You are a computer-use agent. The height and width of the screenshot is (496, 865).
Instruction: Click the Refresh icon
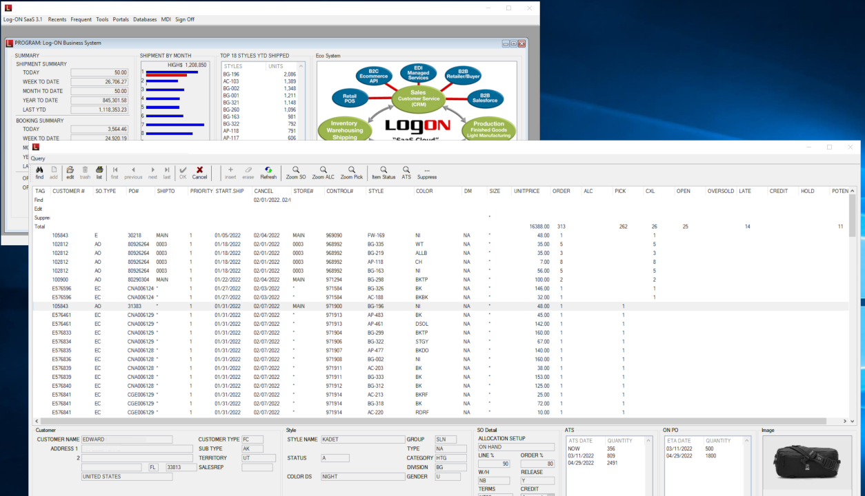(x=268, y=169)
